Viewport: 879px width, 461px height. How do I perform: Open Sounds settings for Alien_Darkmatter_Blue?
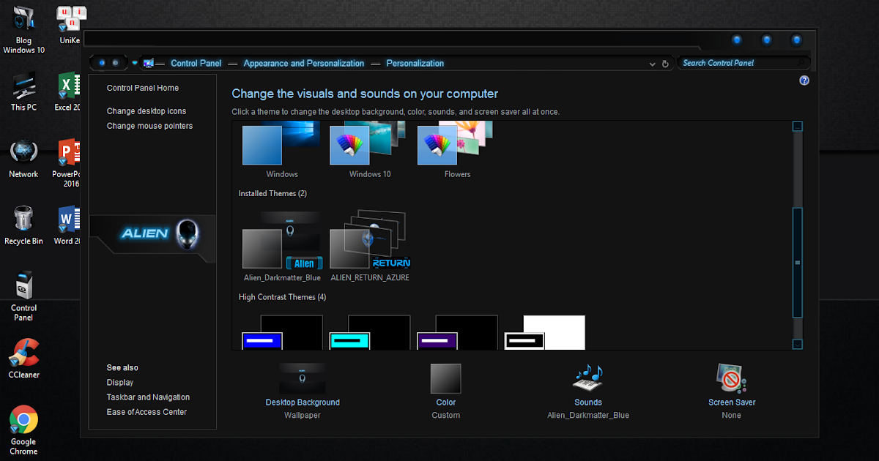(x=587, y=402)
